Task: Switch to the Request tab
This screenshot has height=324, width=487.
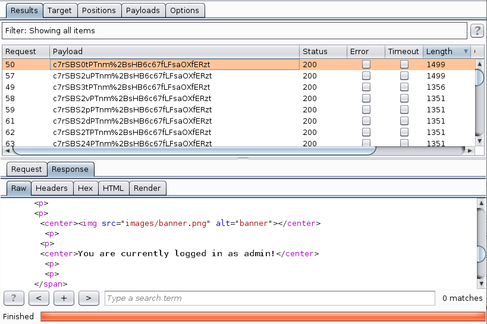Action: coord(26,169)
